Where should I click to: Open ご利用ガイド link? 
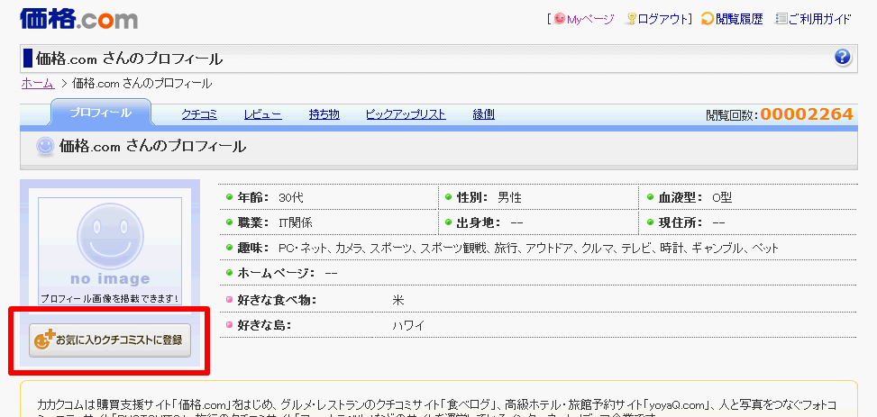tap(820, 19)
